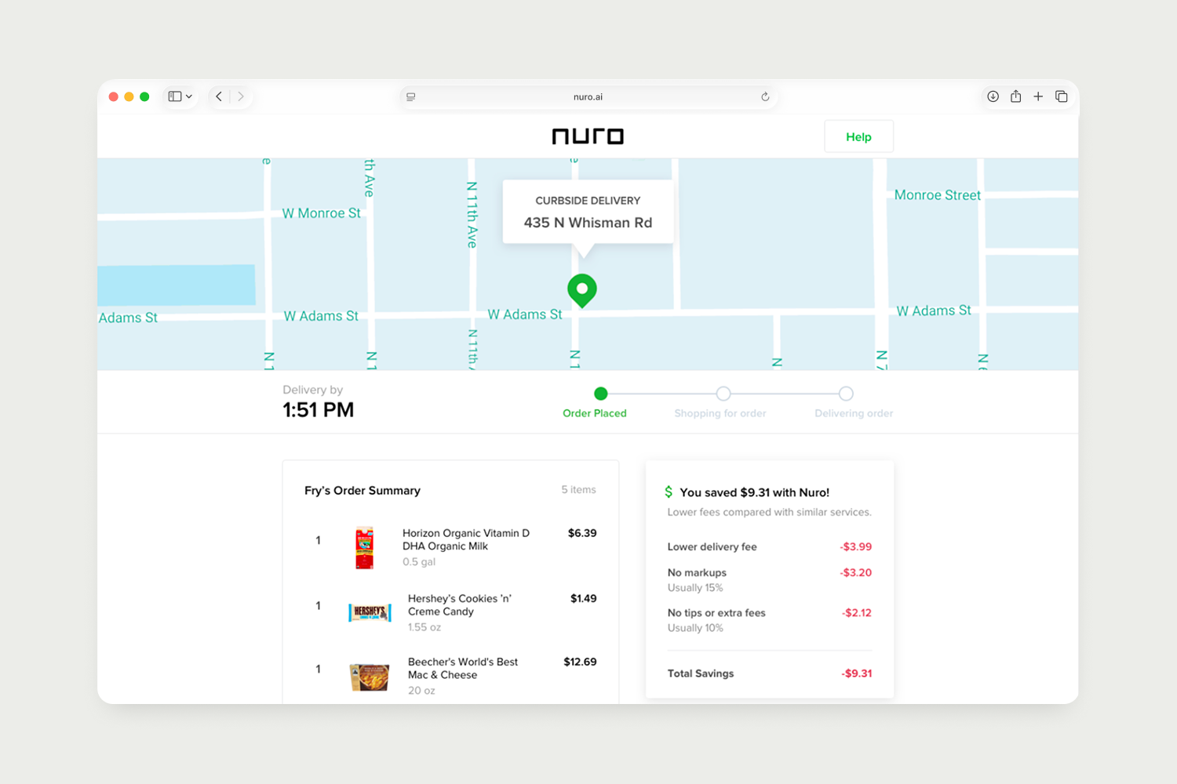Screen dimensions: 1177x784
Task: Click the W Monroe St map label
Action: pyautogui.click(x=321, y=213)
